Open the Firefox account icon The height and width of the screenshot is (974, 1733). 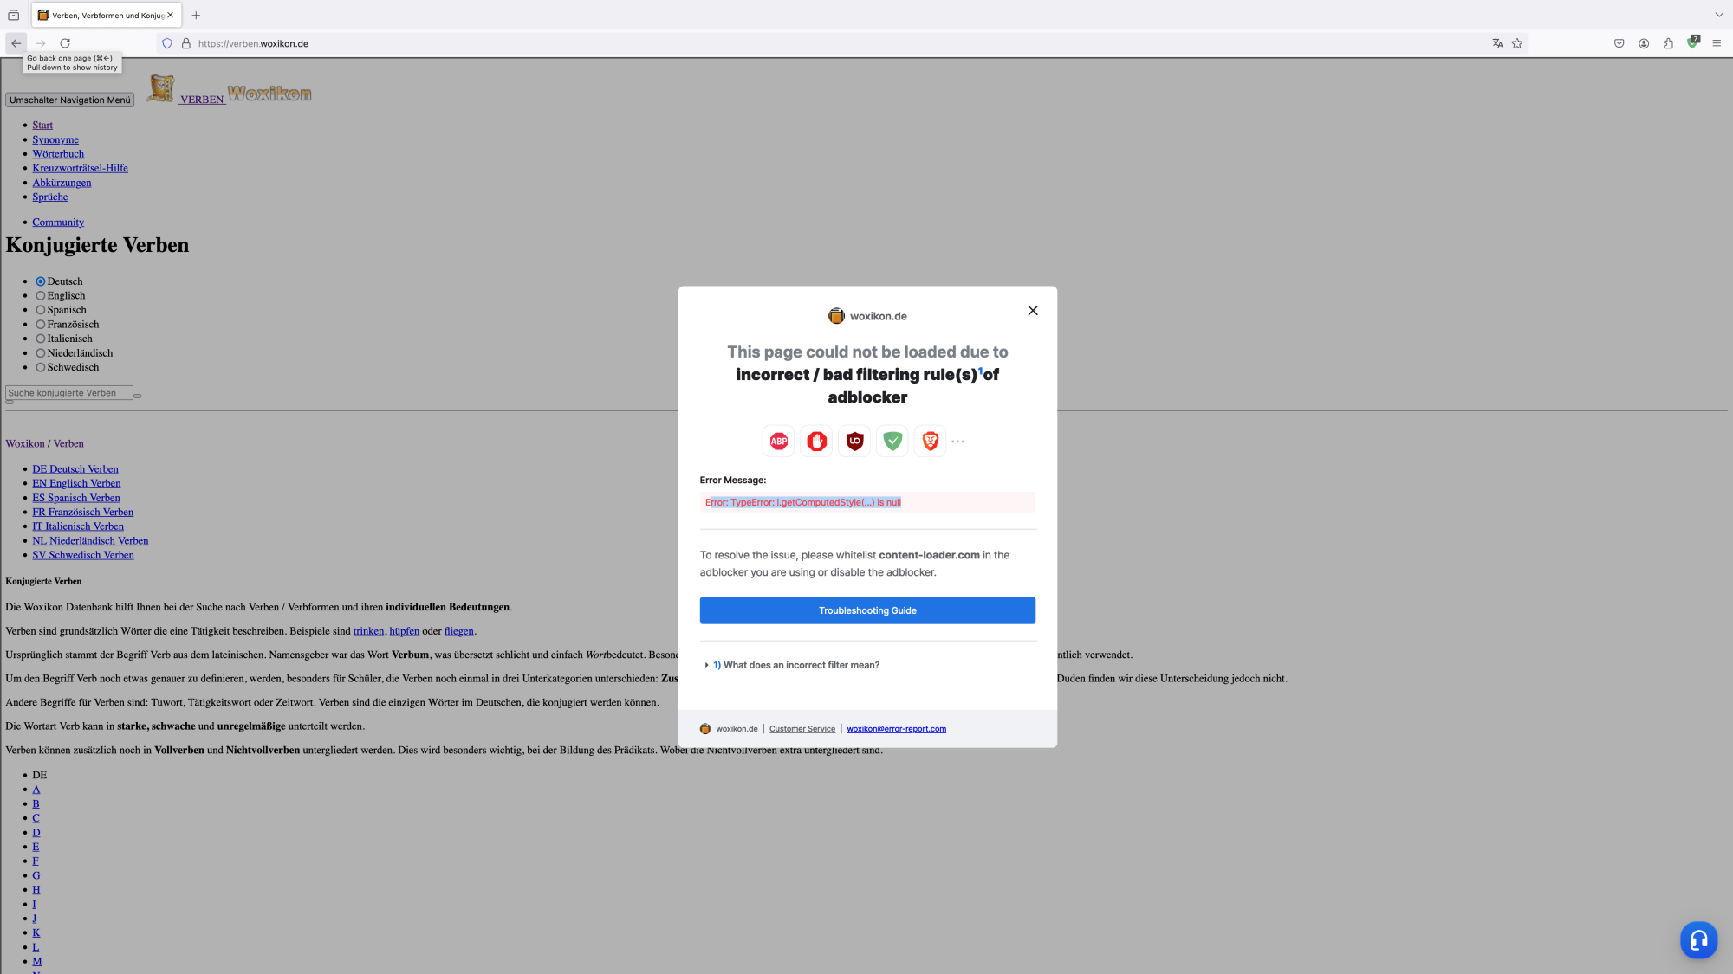click(1644, 43)
